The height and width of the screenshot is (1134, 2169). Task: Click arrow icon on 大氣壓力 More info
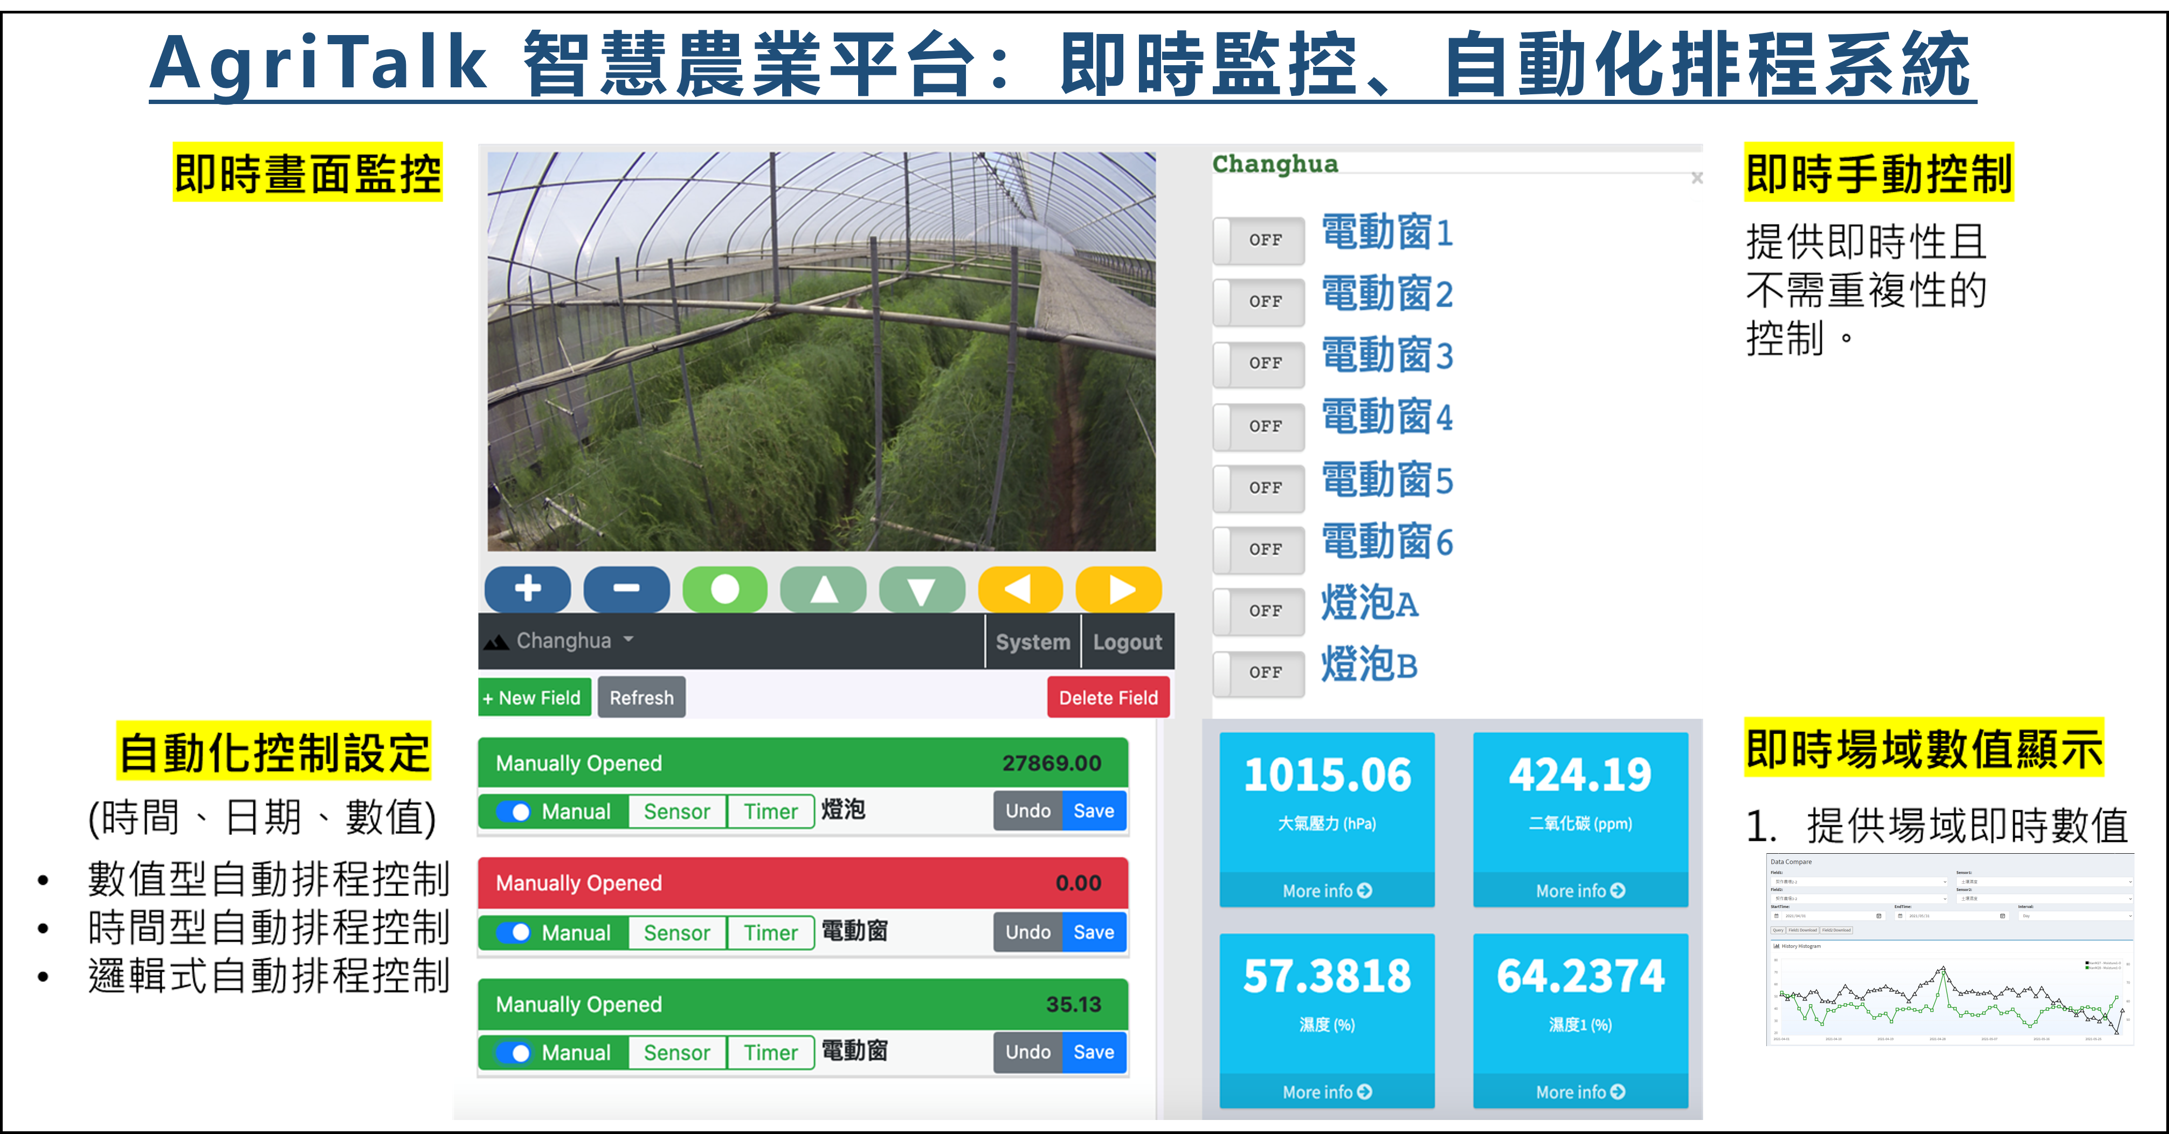(x=1365, y=890)
